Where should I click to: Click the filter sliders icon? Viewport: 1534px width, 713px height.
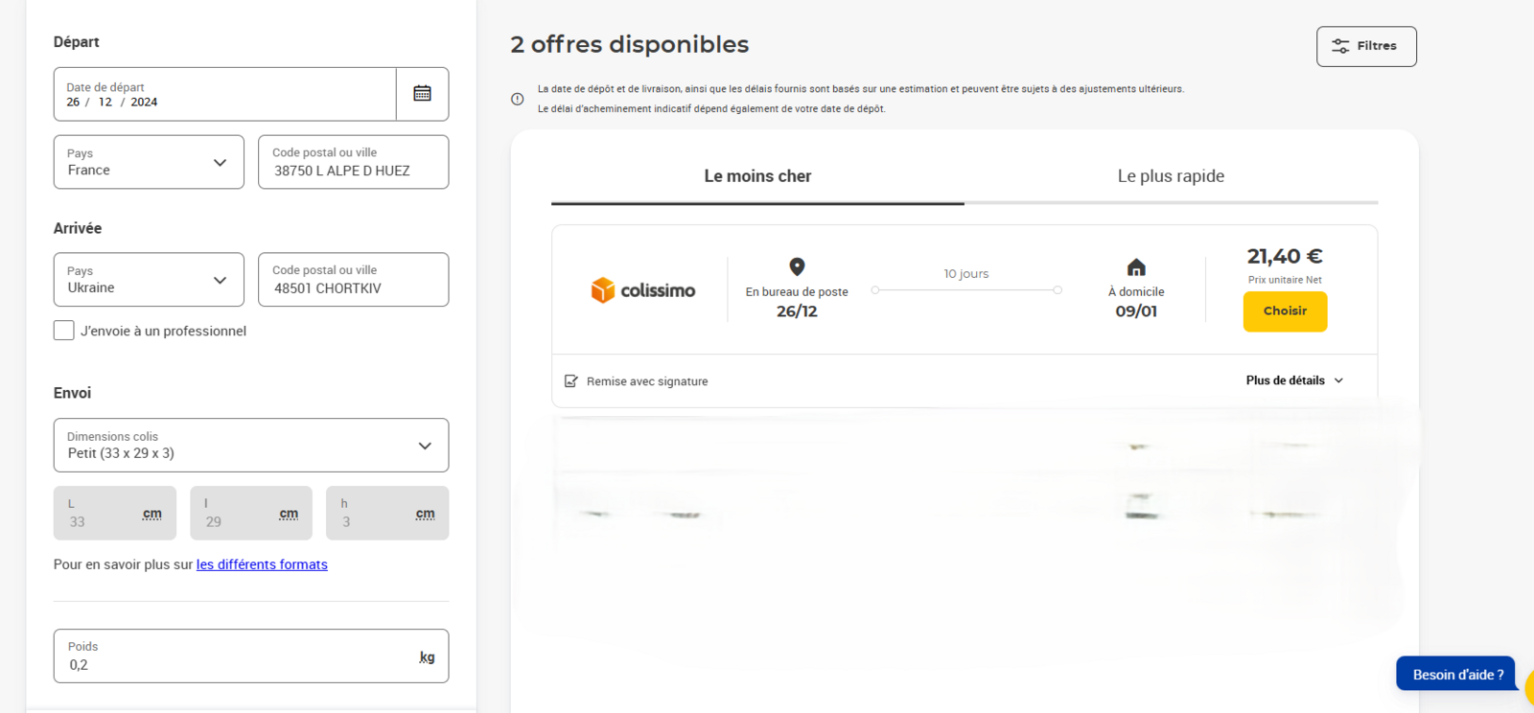coord(1340,46)
